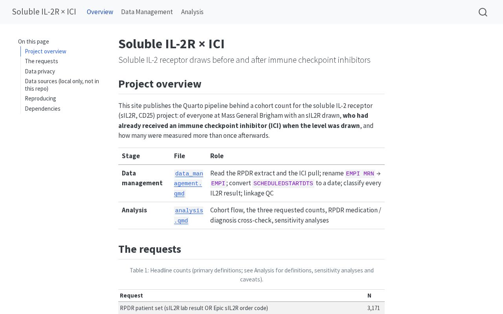Jump to The requests section
This screenshot has width=503, height=314.
coord(41,61)
